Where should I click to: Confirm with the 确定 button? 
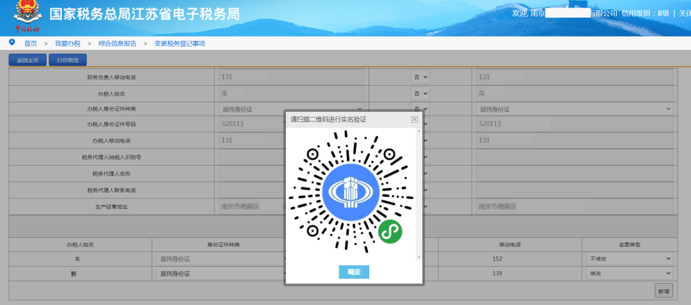pyautogui.click(x=354, y=272)
